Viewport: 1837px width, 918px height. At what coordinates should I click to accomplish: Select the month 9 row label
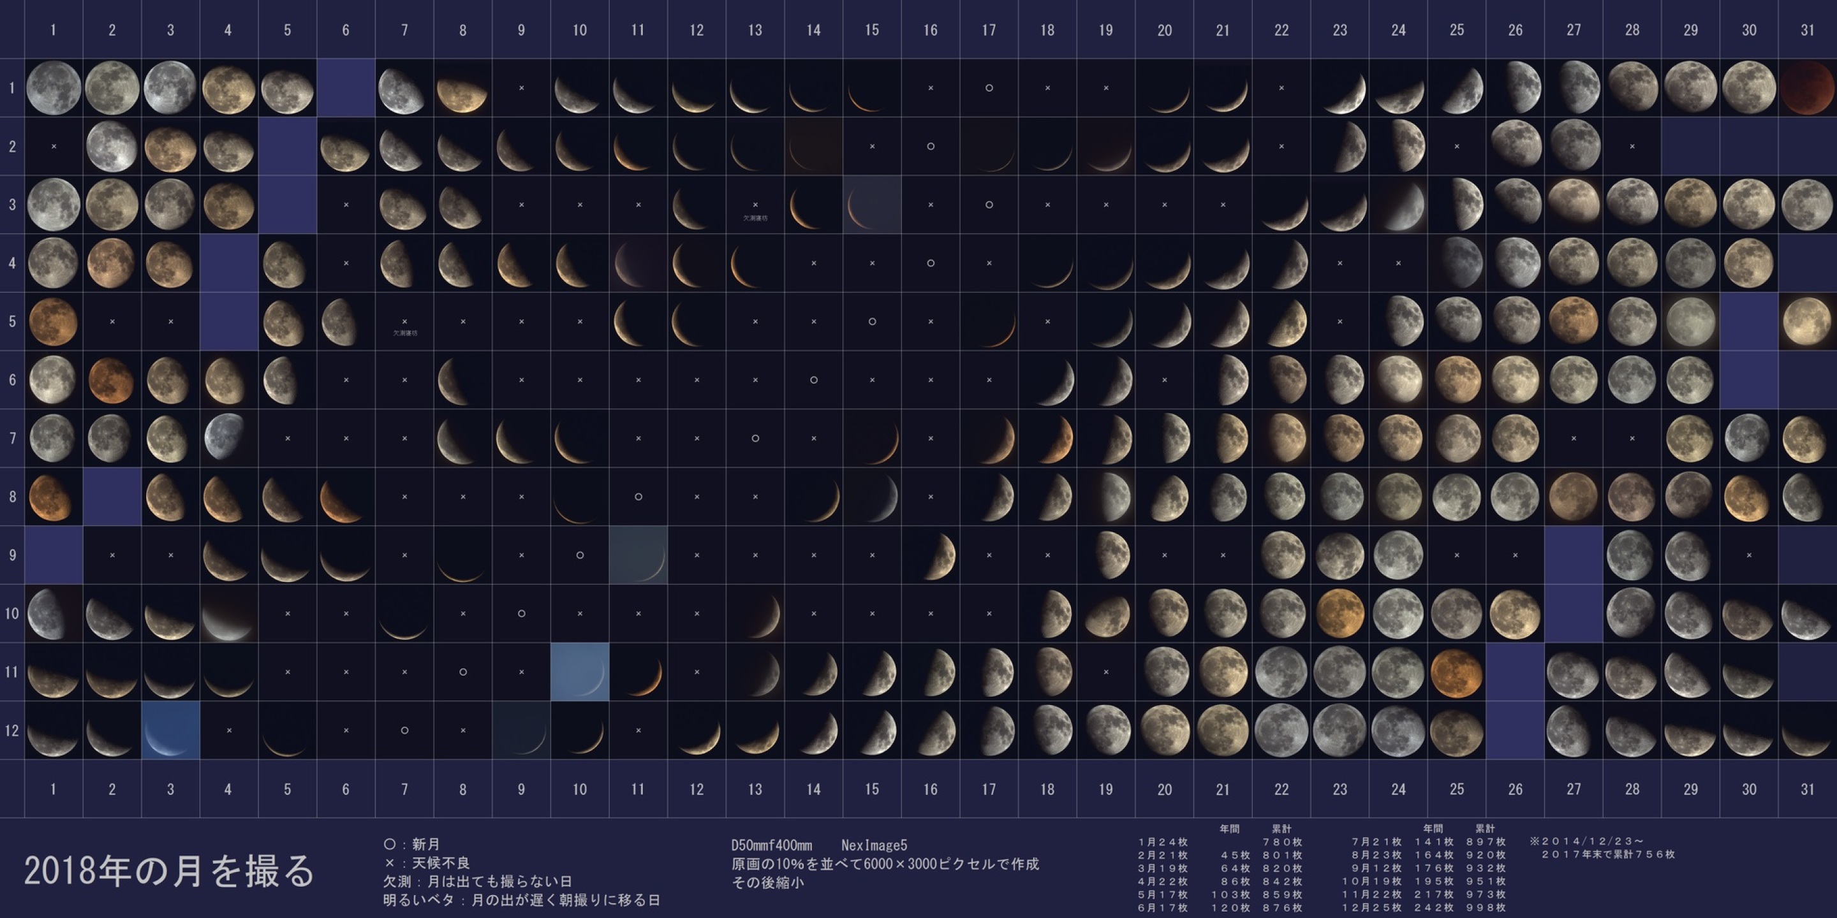pos(12,555)
